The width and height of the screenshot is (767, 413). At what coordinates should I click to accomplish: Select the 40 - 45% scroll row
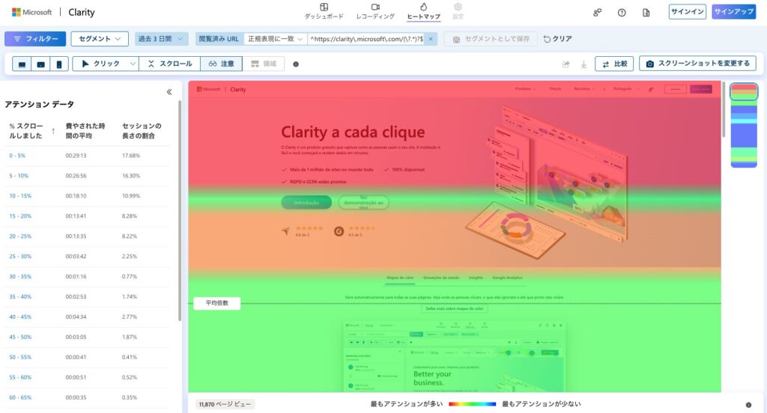pyautogui.click(x=87, y=316)
